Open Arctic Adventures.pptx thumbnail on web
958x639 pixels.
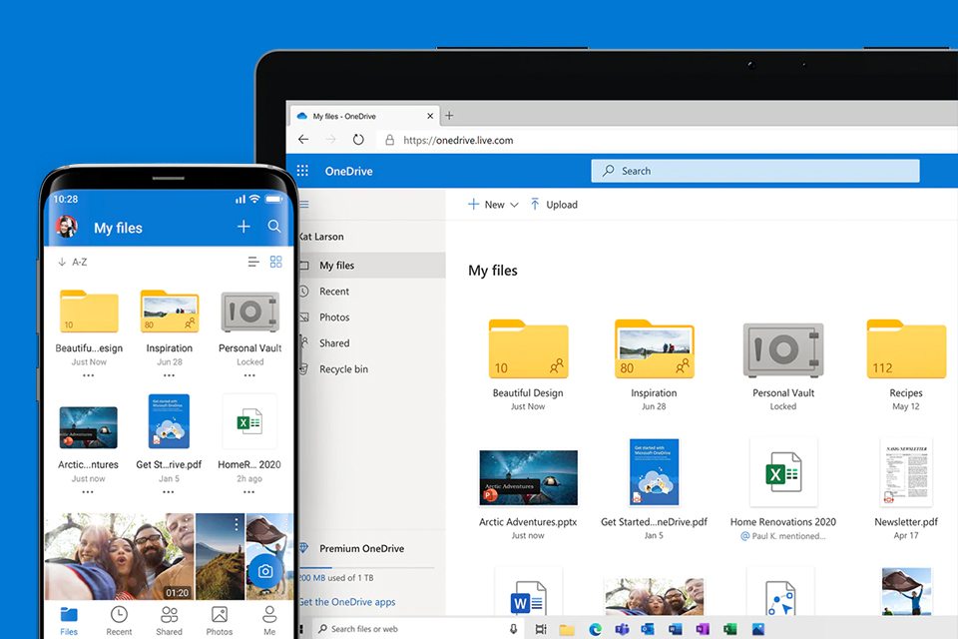529,477
